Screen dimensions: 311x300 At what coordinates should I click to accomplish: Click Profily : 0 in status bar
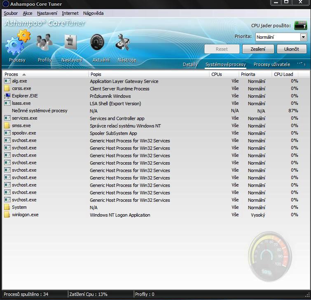145,294
